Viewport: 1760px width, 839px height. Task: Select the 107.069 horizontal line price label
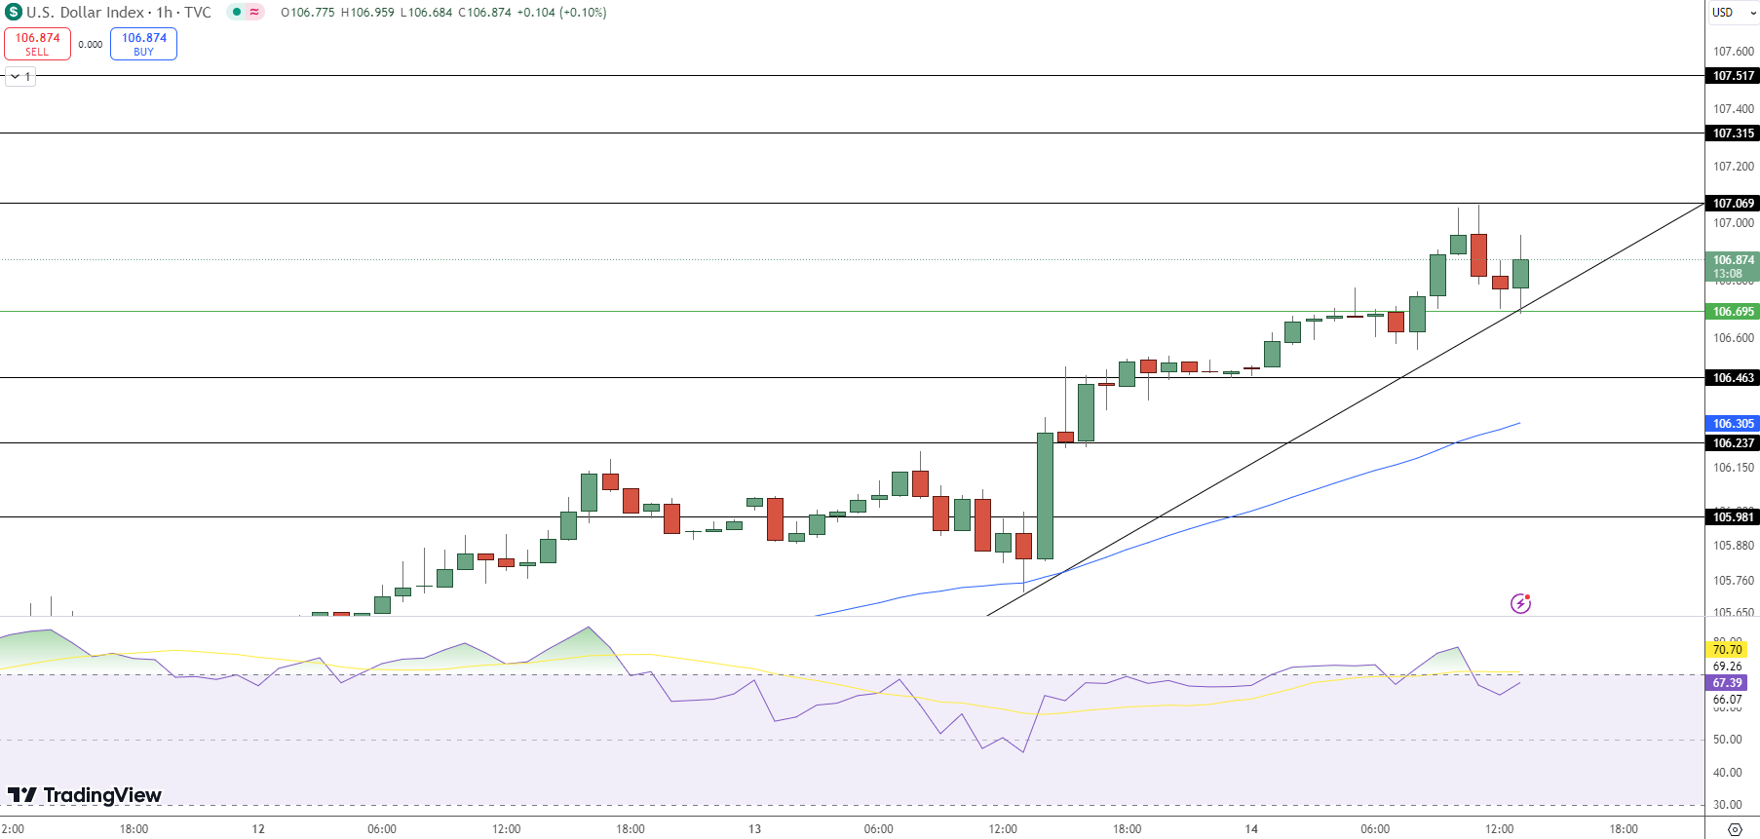click(x=1734, y=204)
